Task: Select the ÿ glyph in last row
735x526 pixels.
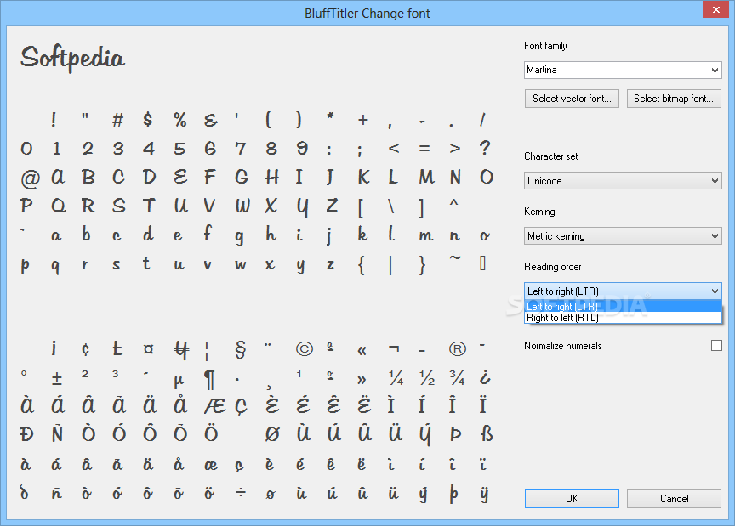Action: click(484, 494)
